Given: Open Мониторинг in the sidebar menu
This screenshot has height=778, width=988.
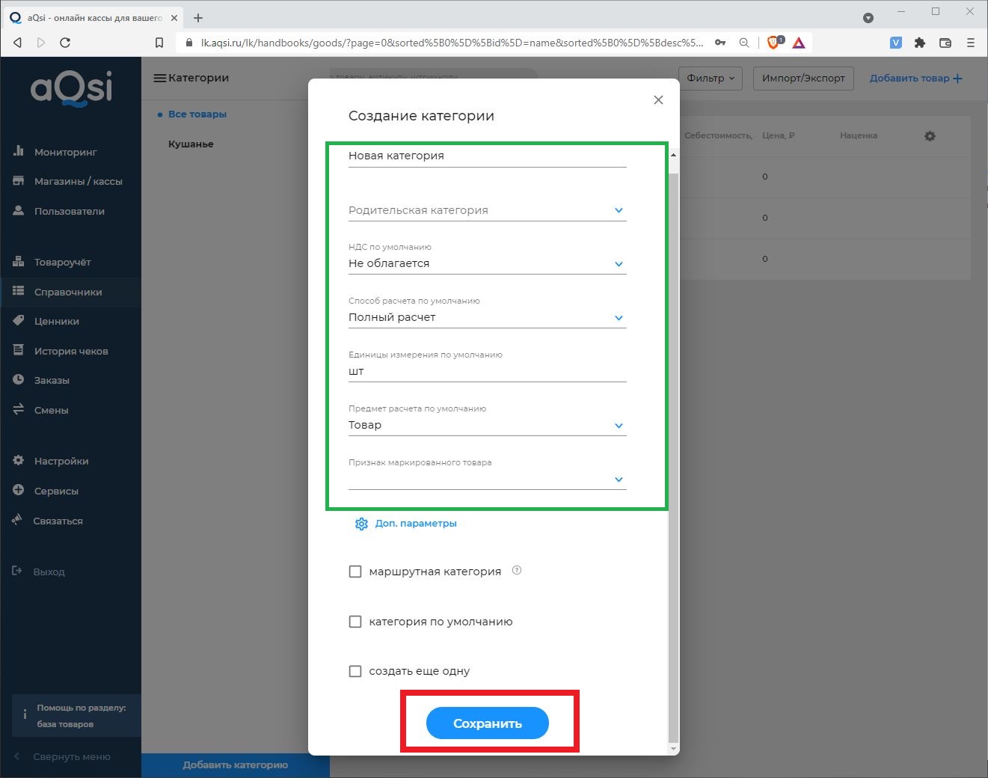Looking at the screenshot, I should [65, 152].
